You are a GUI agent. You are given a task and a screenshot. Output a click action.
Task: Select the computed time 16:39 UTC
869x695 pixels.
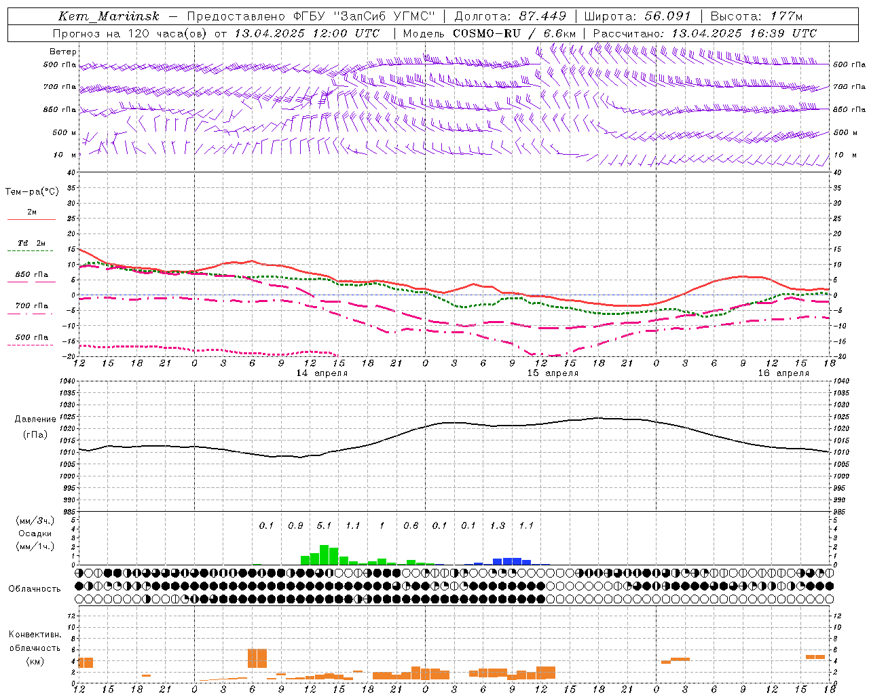click(783, 33)
